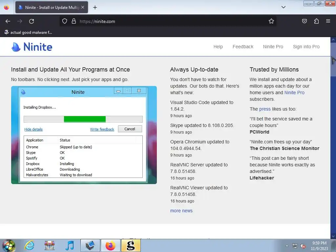Click 'Install and Update All Your Programs' heading
This screenshot has height=252, width=336.
tap(70, 70)
